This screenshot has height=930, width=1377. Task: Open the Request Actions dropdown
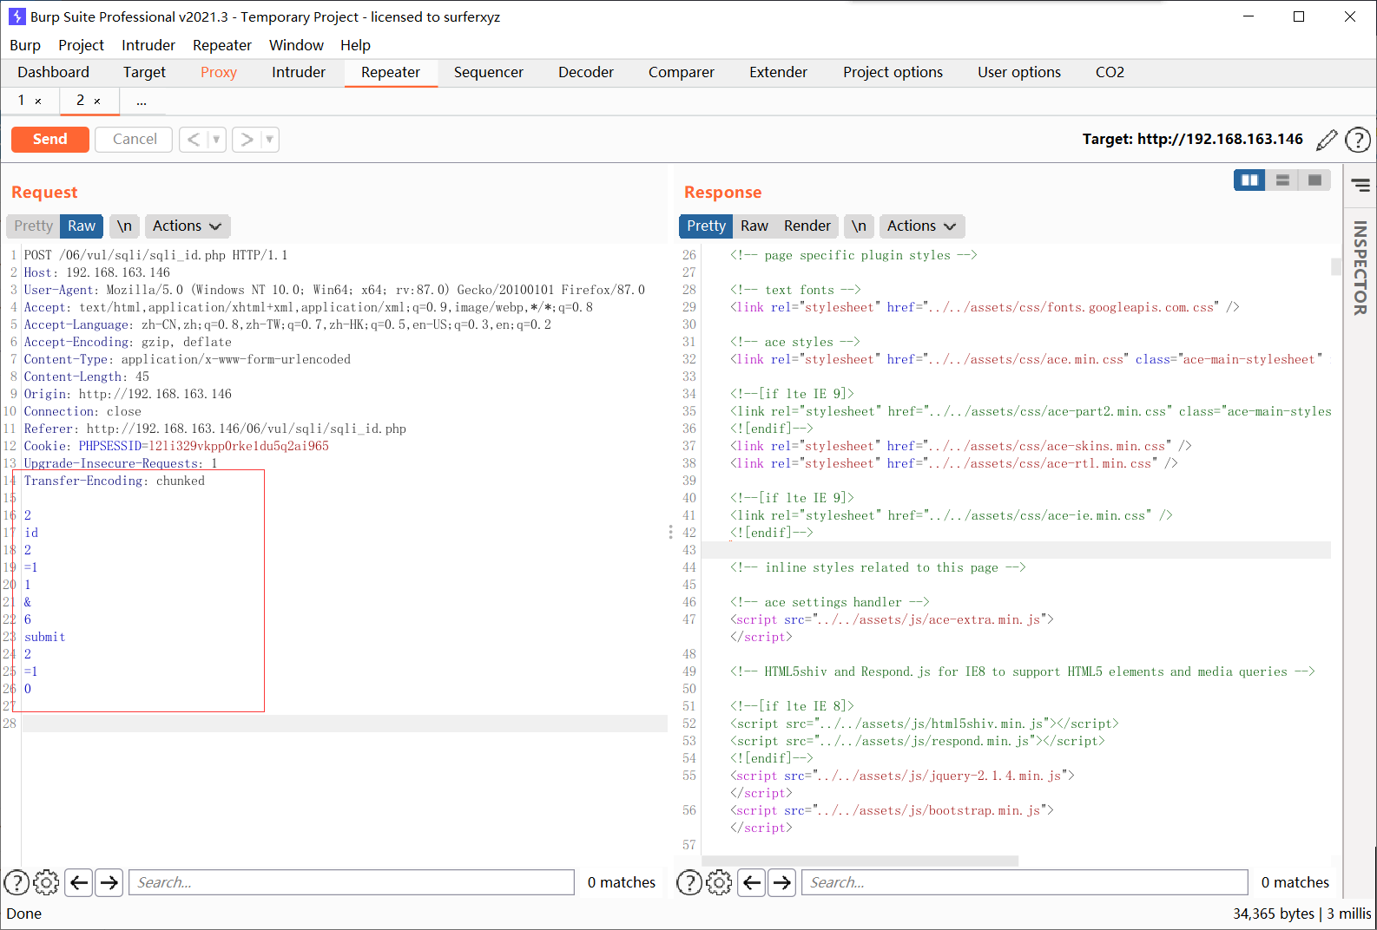point(187,226)
